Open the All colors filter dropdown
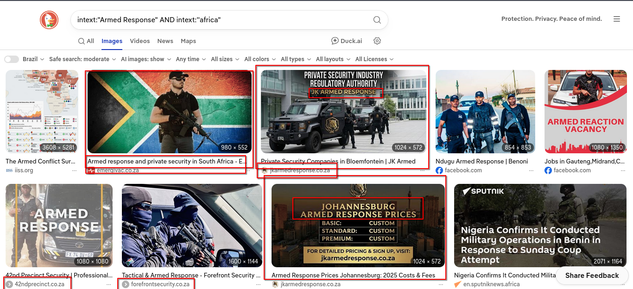This screenshot has width=633, height=289. tap(260, 59)
